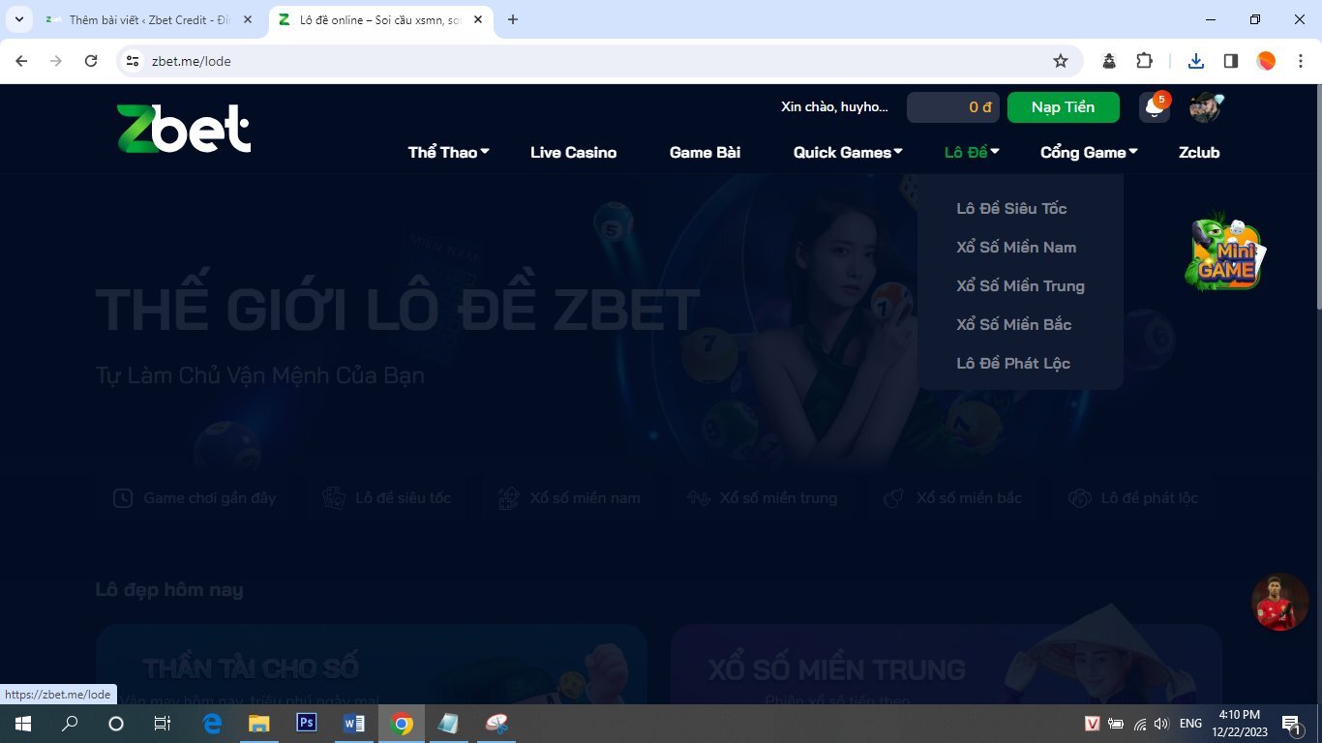Expand the Thể Thao dropdown menu
The width and height of the screenshot is (1322, 743).
(x=448, y=152)
